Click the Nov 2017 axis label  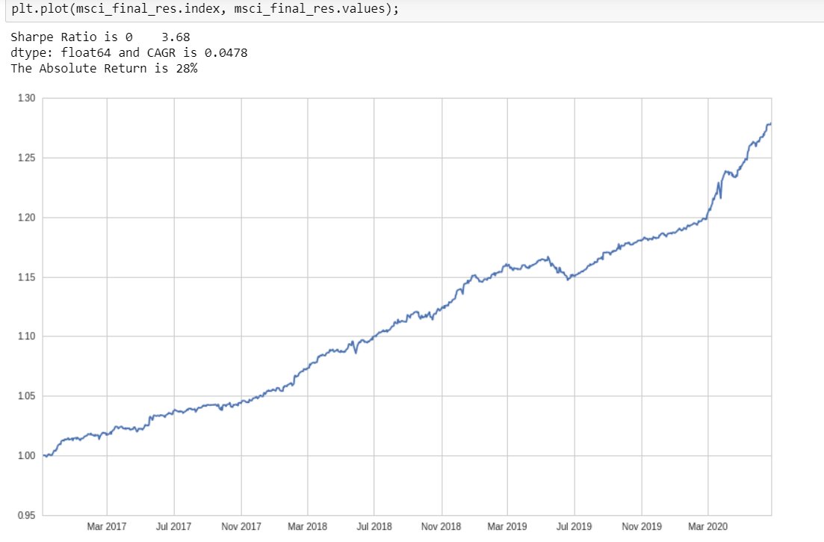click(241, 526)
